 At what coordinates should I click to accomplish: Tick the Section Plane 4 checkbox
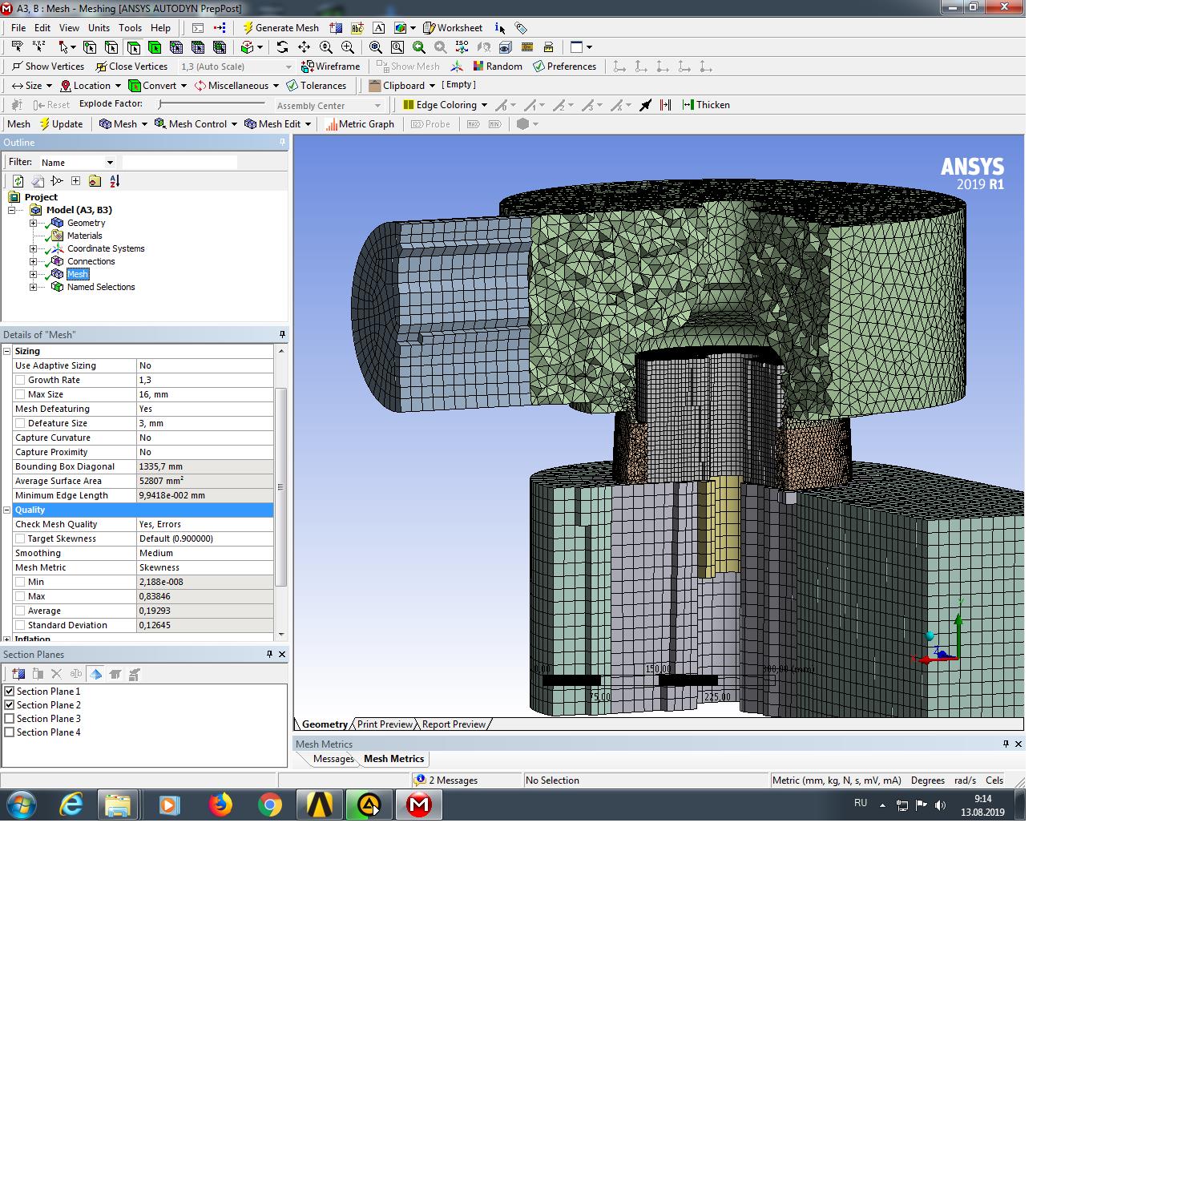pyautogui.click(x=10, y=732)
